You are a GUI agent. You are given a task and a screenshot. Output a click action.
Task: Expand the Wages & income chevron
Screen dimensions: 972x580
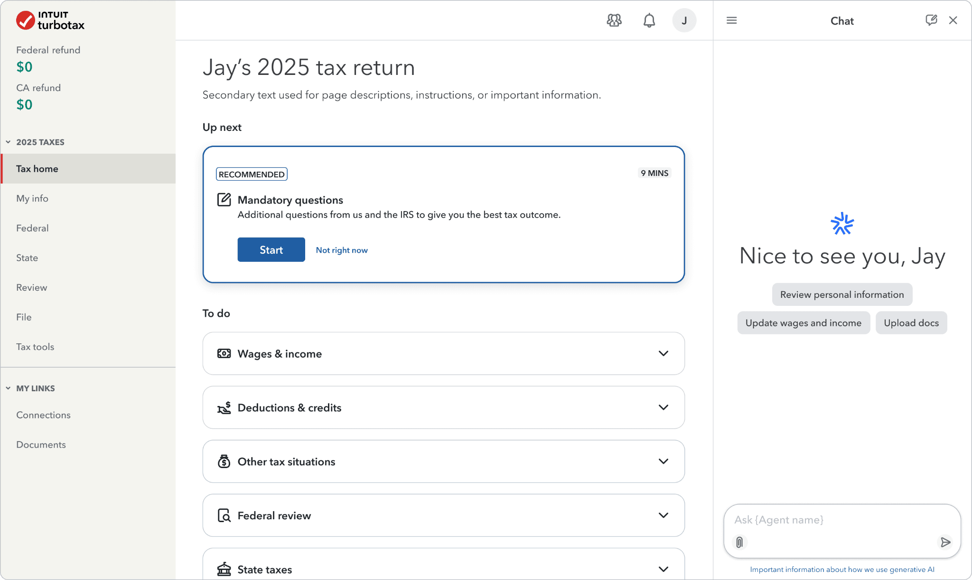click(664, 353)
